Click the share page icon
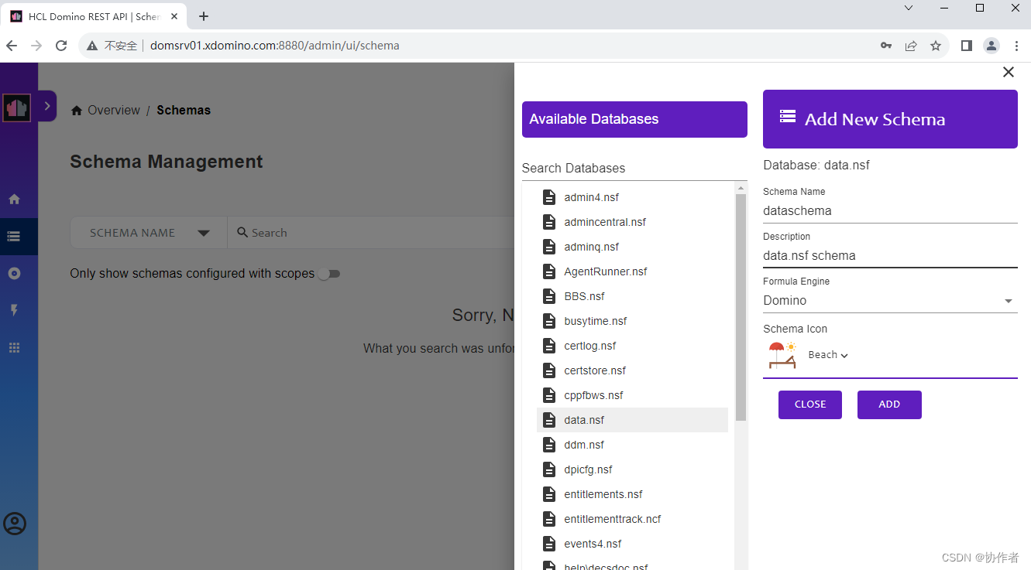 pos(911,46)
